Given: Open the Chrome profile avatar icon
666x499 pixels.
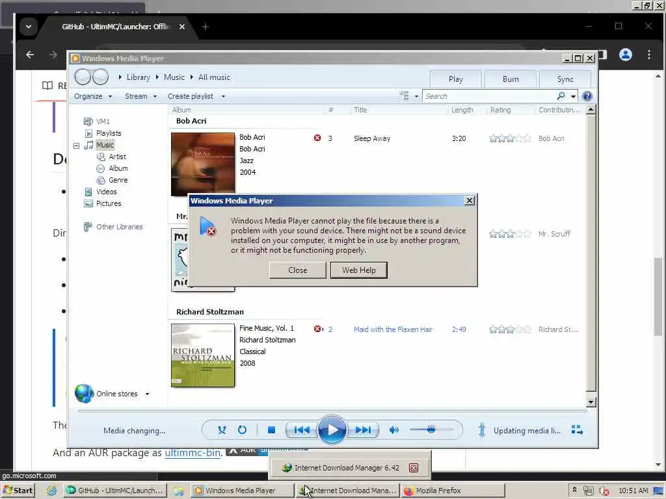Looking at the screenshot, I should pos(625,55).
